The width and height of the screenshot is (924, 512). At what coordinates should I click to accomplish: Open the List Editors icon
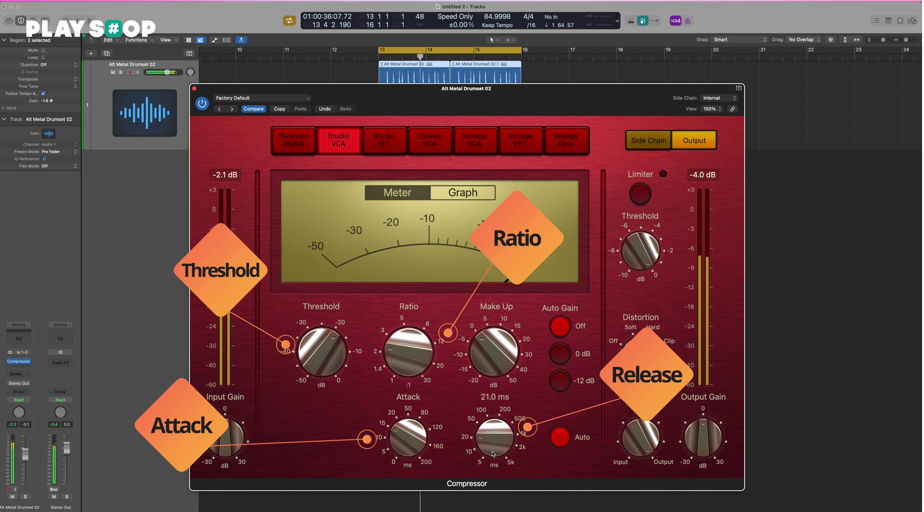876,21
